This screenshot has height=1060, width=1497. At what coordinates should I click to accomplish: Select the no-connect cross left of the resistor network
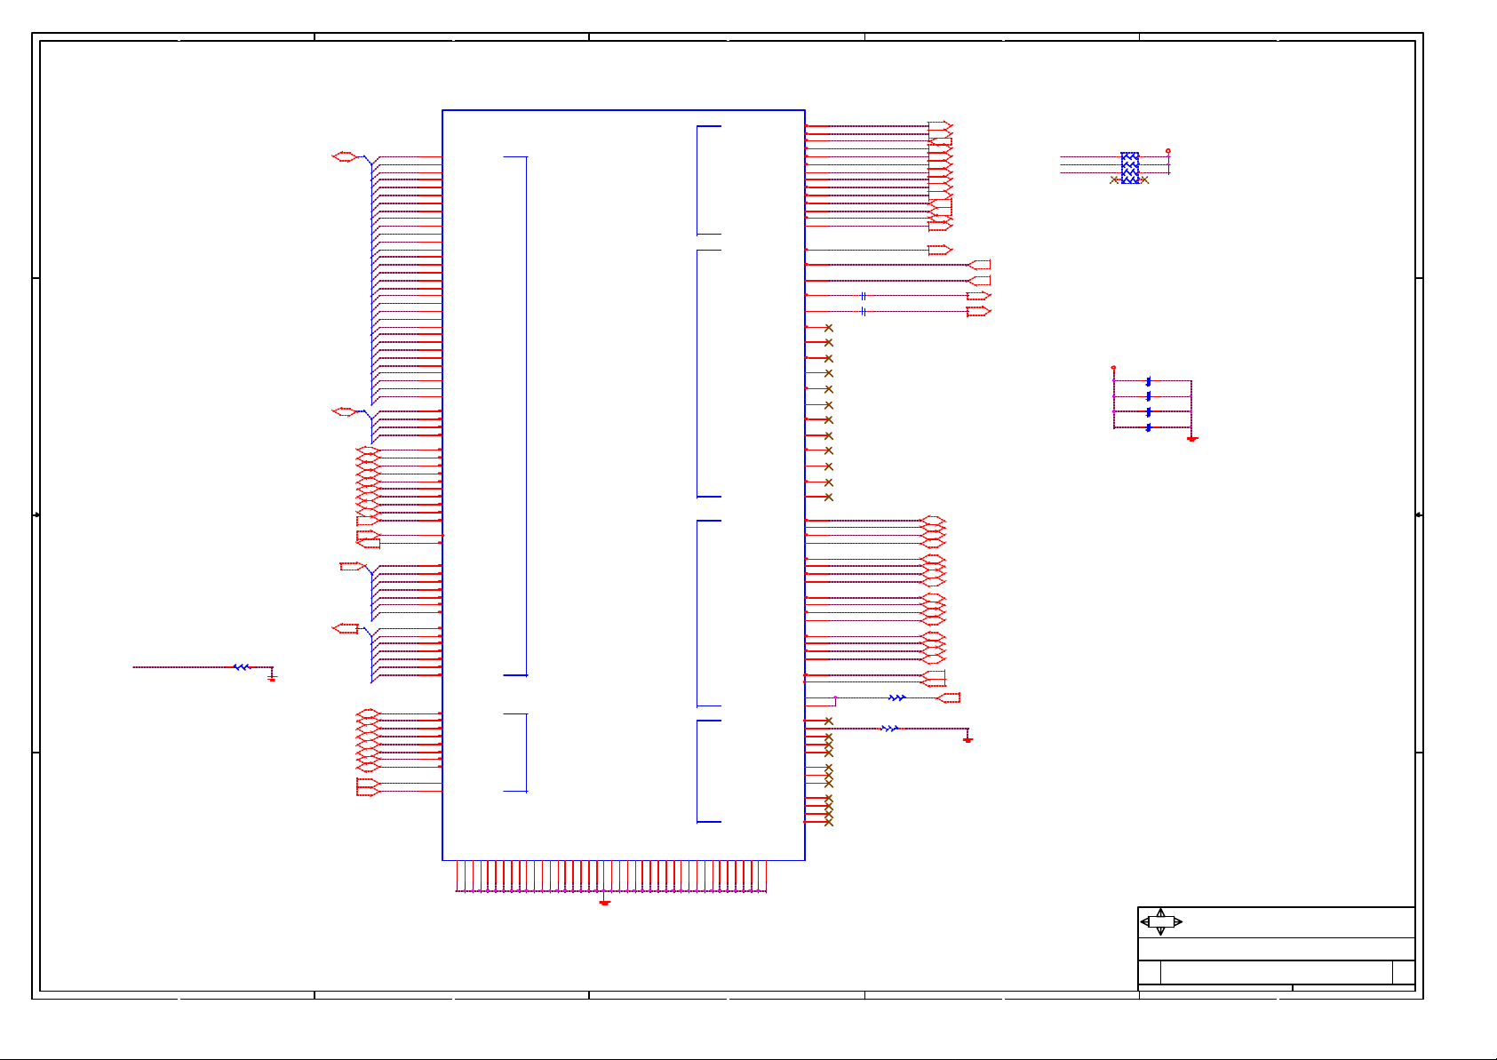(1114, 179)
